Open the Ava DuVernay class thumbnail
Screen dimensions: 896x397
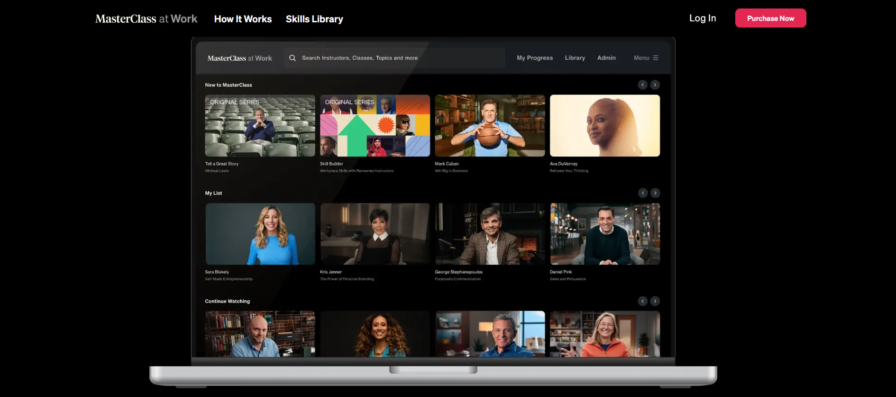point(605,126)
